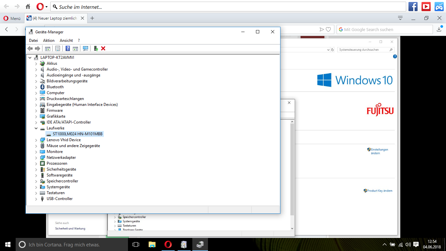The image size is (446, 251).
Task: Expand the Bluetooth category
Action: [x=36, y=87]
